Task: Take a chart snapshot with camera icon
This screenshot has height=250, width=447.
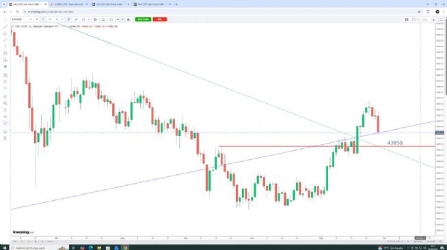Action: 407,19
